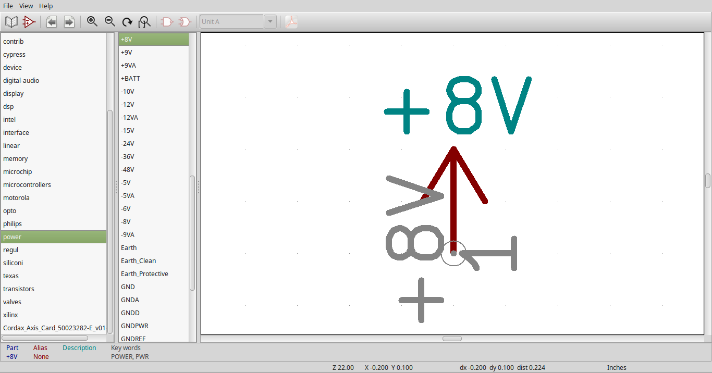This screenshot has height=373, width=712.
Task: Select the GND component
Action: 153,287
